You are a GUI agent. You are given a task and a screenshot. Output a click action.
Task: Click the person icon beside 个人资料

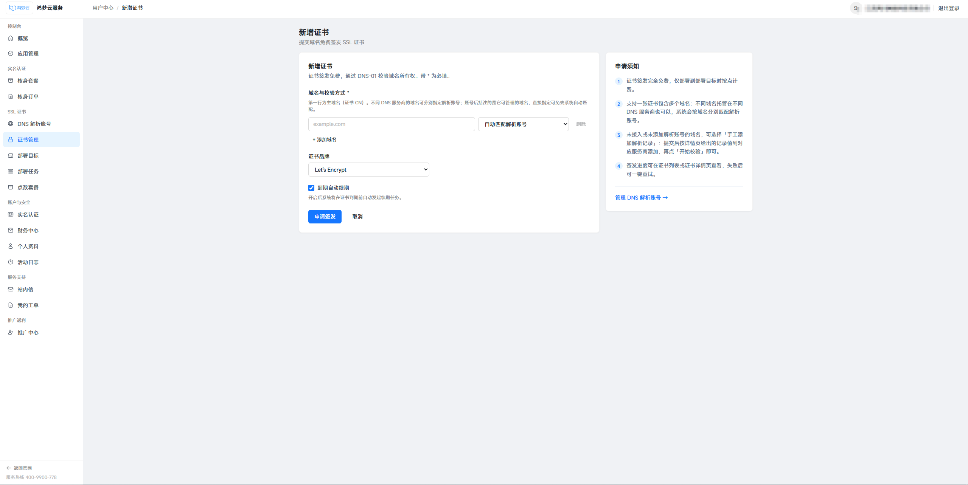pos(11,246)
